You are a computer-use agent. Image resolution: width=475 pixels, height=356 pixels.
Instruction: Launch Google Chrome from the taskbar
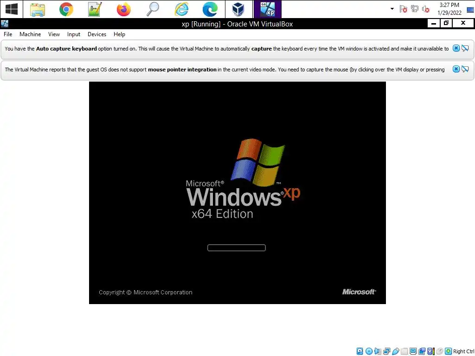click(x=66, y=9)
